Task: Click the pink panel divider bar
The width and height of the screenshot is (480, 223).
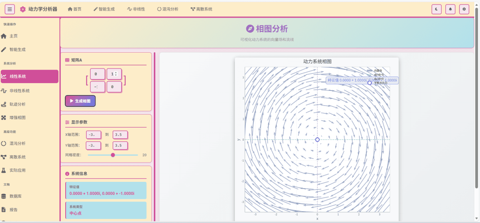Action: coord(155,137)
